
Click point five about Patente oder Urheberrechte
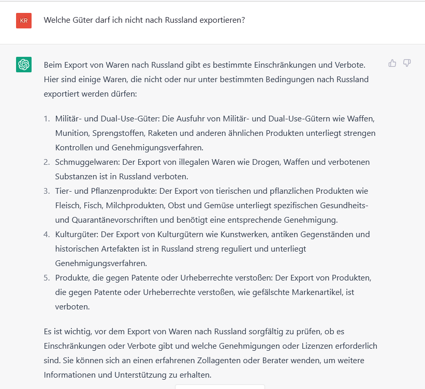click(213, 291)
